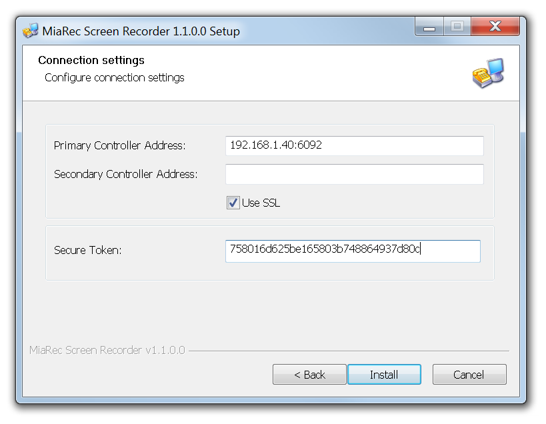Select the Secondary Controller Address field
This screenshot has height=424, width=546.
tap(354, 174)
